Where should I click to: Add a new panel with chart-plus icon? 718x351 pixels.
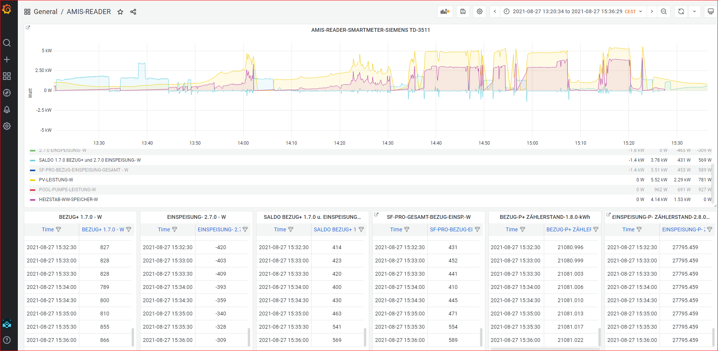coord(445,11)
